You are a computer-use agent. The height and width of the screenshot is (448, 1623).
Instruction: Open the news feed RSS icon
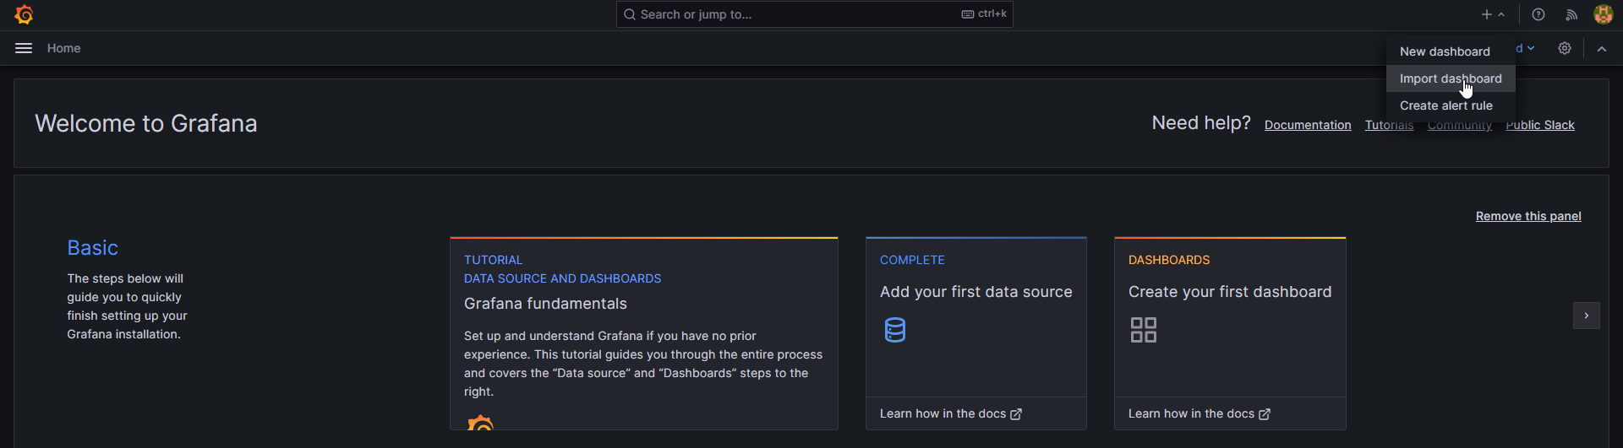click(1571, 14)
